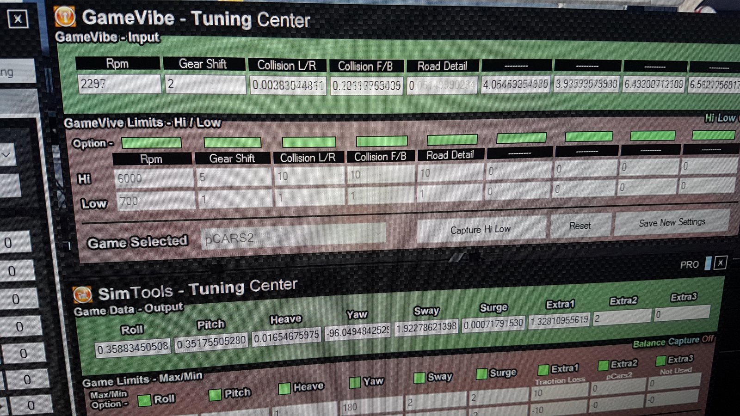Click the PRO label in SimTools window
Image resolution: width=740 pixels, height=416 pixels.
point(689,265)
